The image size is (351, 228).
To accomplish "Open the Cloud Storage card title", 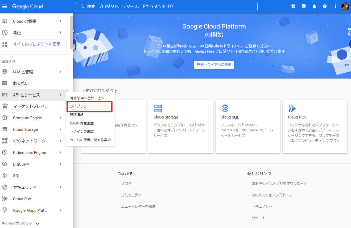I will pos(166,117).
